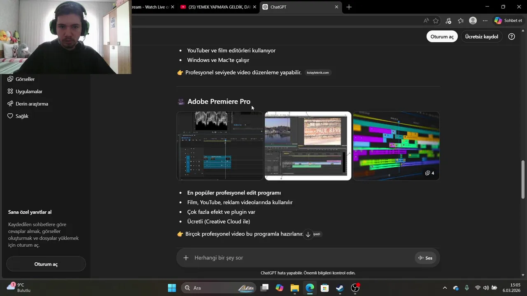Click the volume speaker tray icon

(486, 288)
